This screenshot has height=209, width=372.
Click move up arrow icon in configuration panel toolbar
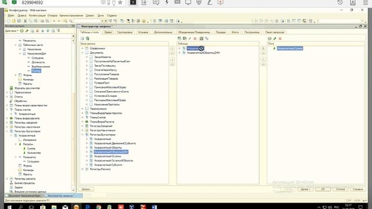[x=42, y=31]
